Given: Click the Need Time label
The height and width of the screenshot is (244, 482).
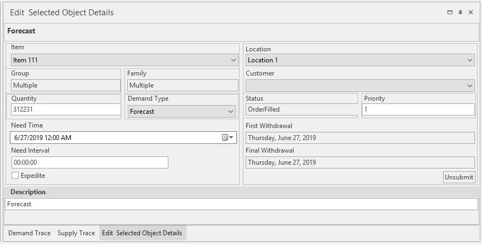Looking at the screenshot, I should (27, 125).
